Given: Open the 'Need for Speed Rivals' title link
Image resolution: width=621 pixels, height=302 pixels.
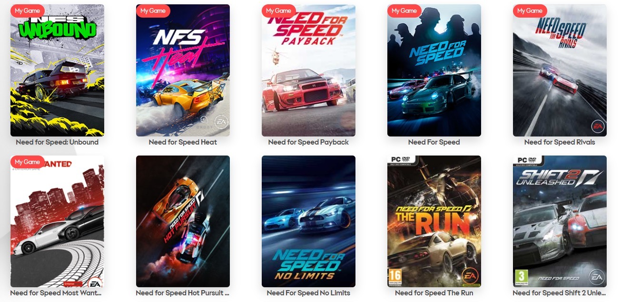Looking at the screenshot, I should pyautogui.click(x=560, y=142).
